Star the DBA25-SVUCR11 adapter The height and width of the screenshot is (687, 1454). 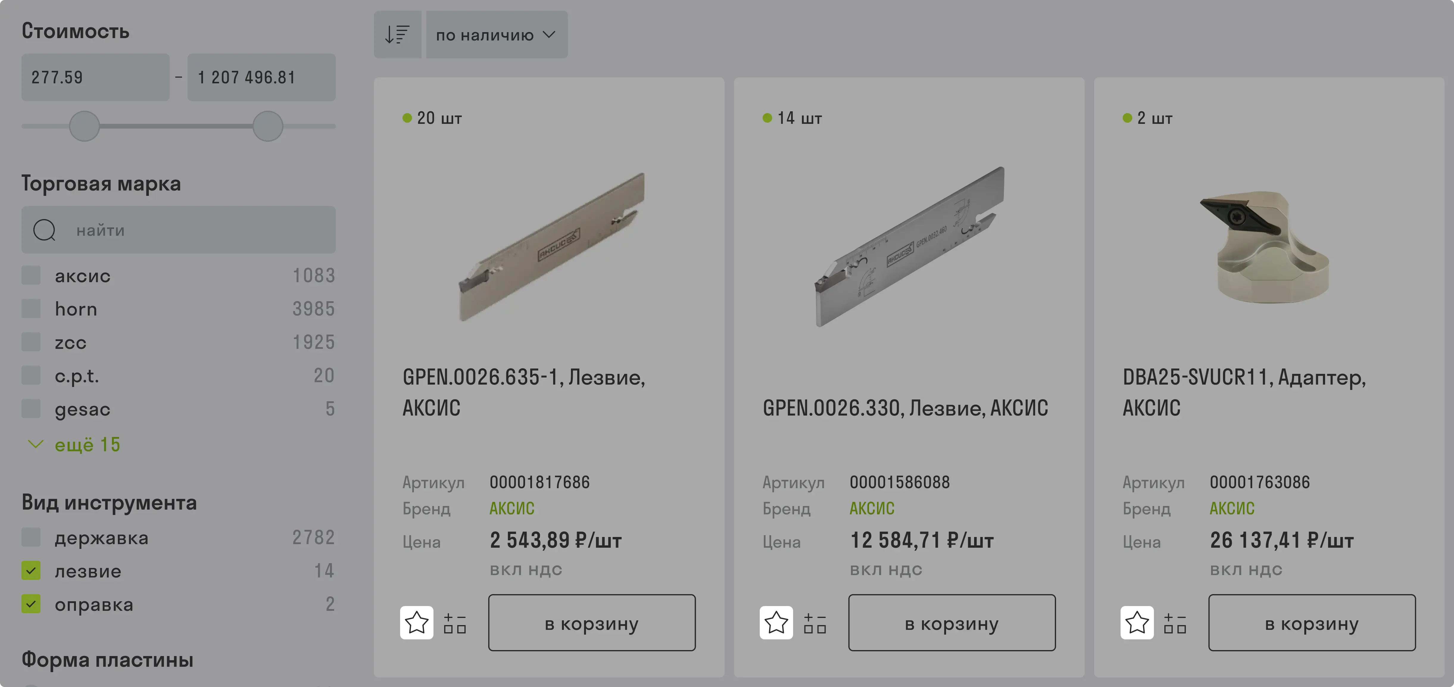point(1137,623)
